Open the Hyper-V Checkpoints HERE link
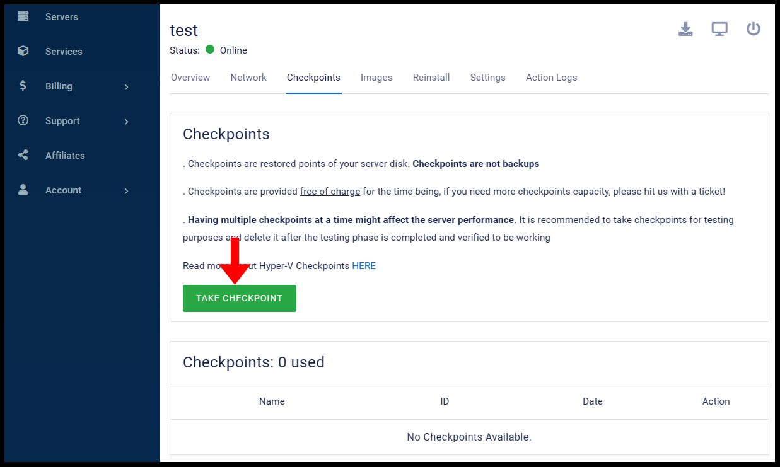780x467 pixels. (364, 265)
